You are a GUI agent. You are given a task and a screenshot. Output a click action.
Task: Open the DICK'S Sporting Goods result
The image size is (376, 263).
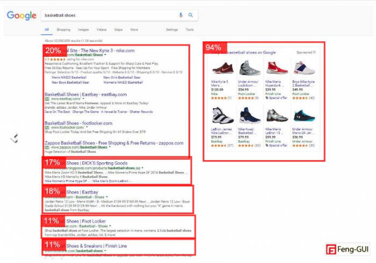click(x=97, y=163)
